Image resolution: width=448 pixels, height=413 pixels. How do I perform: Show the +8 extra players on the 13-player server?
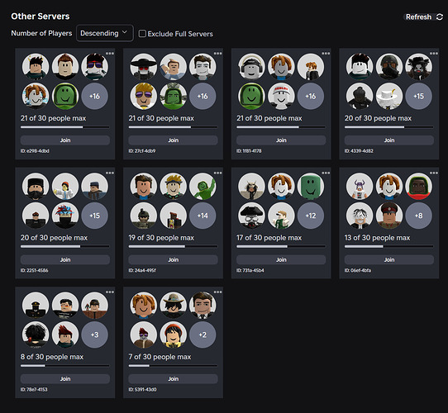(418, 216)
